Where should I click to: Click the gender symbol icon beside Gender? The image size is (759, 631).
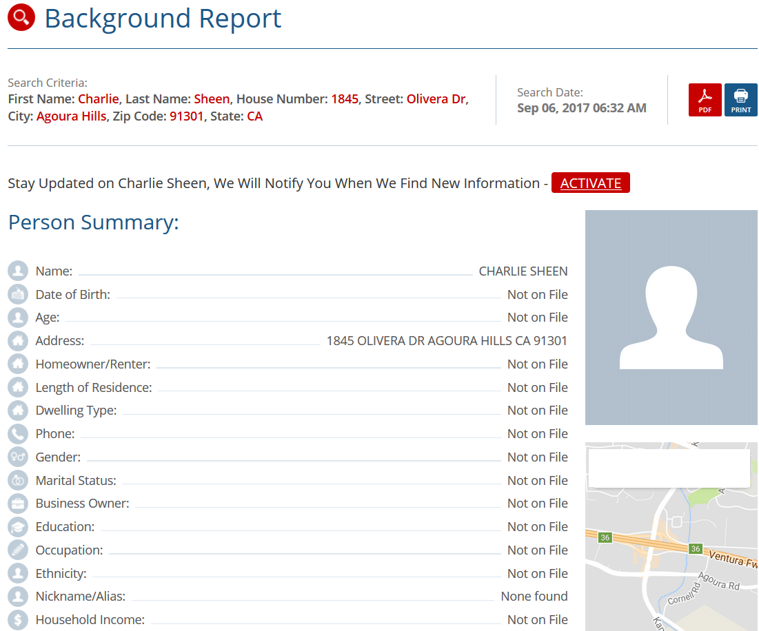point(18,457)
